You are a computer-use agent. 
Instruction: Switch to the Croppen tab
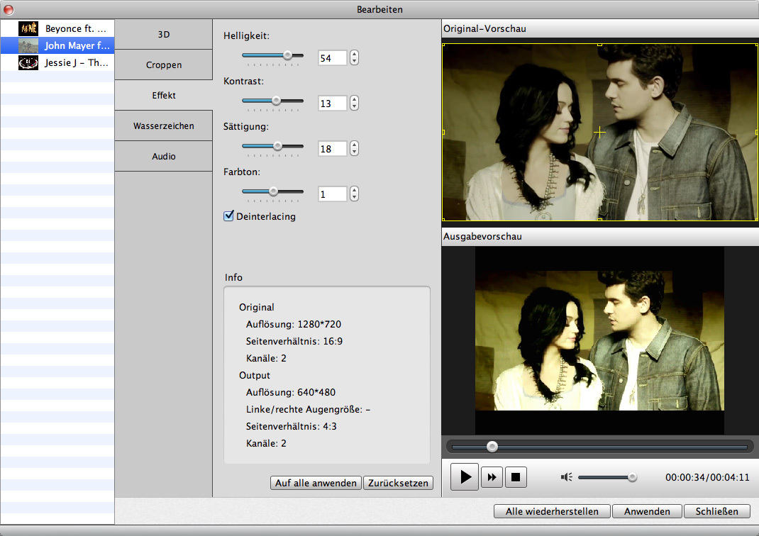[x=164, y=65]
